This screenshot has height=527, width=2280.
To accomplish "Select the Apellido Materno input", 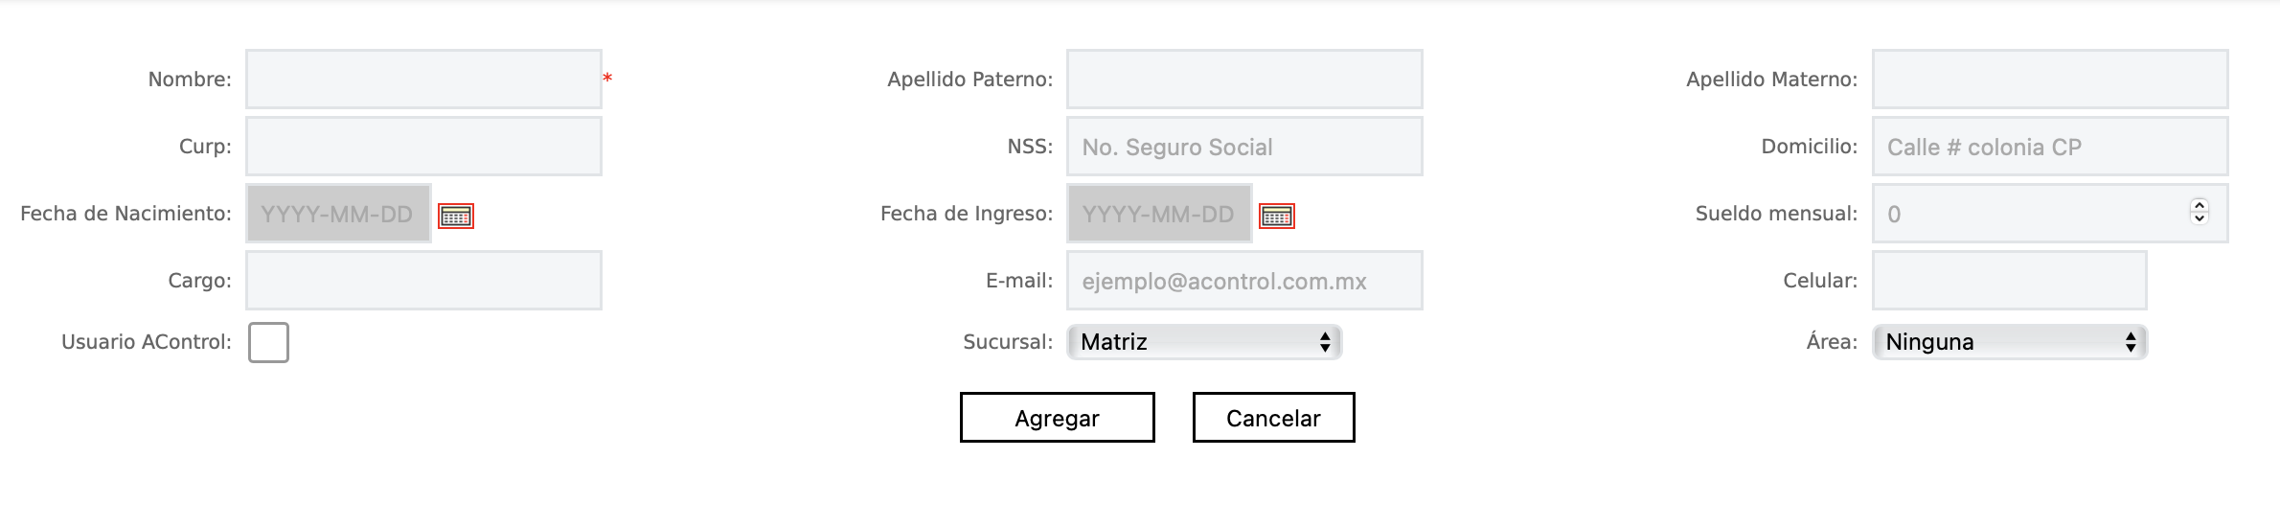I will click(2049, 80).
